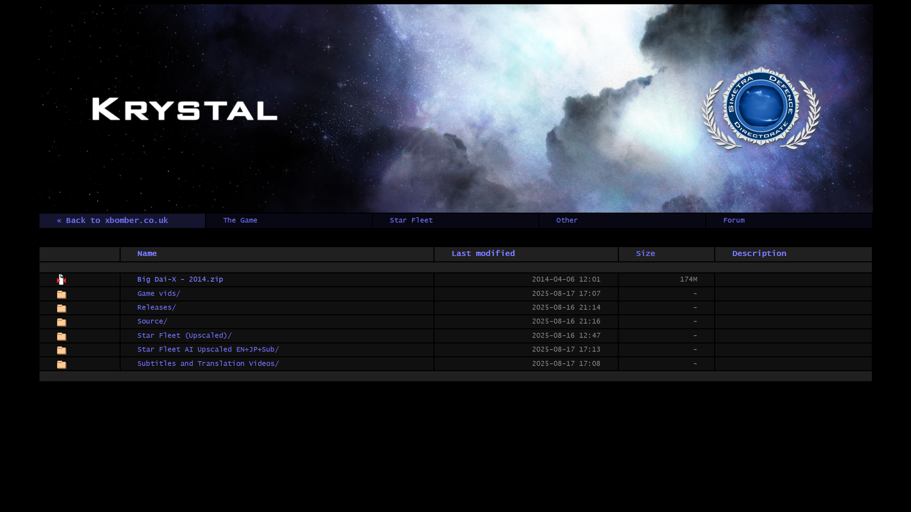Screen dimensions: 911x512
Task: Click the folder icon beside Game vids
Action: tap(62, 294)
